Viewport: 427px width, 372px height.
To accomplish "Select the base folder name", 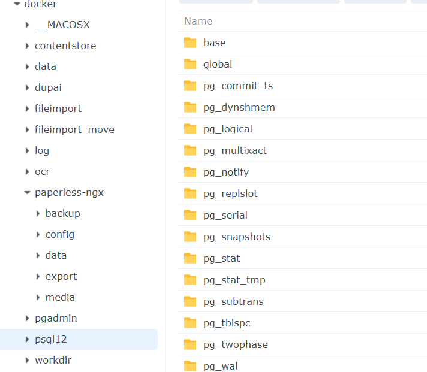I will coord(215,43).
